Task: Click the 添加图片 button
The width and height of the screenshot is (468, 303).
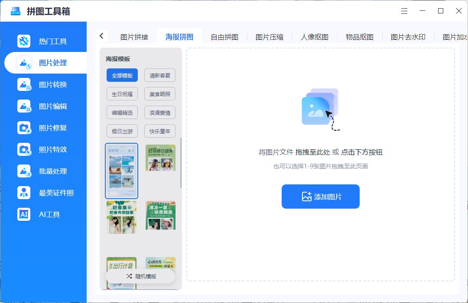Action: [321, 197]
